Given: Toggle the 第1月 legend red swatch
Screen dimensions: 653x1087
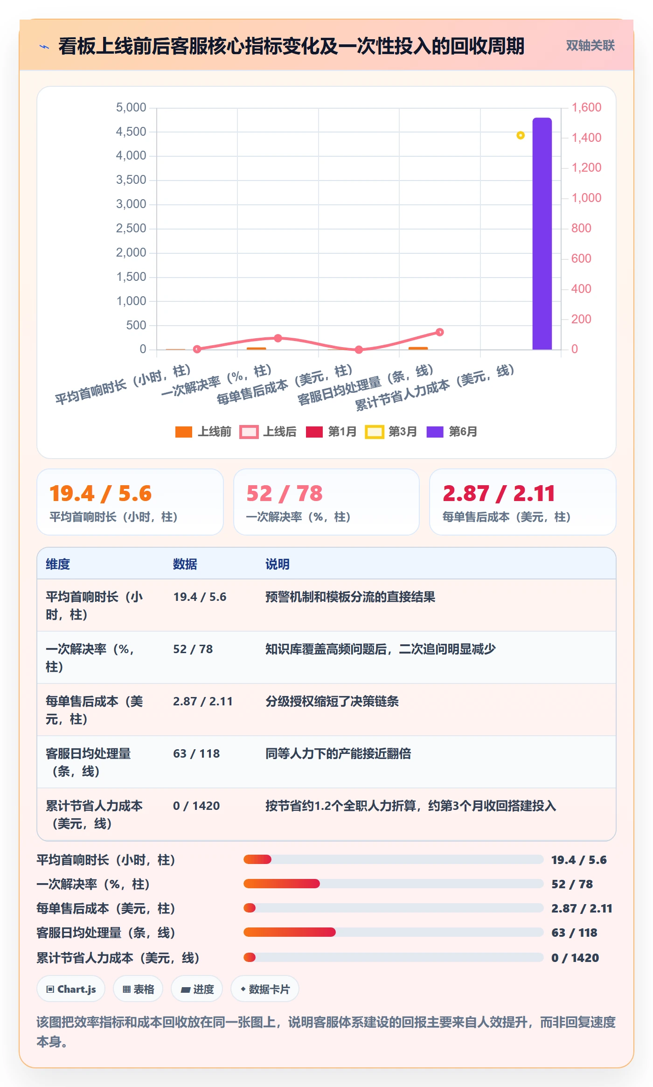Looking at the screenshot, I should (314, 432).
